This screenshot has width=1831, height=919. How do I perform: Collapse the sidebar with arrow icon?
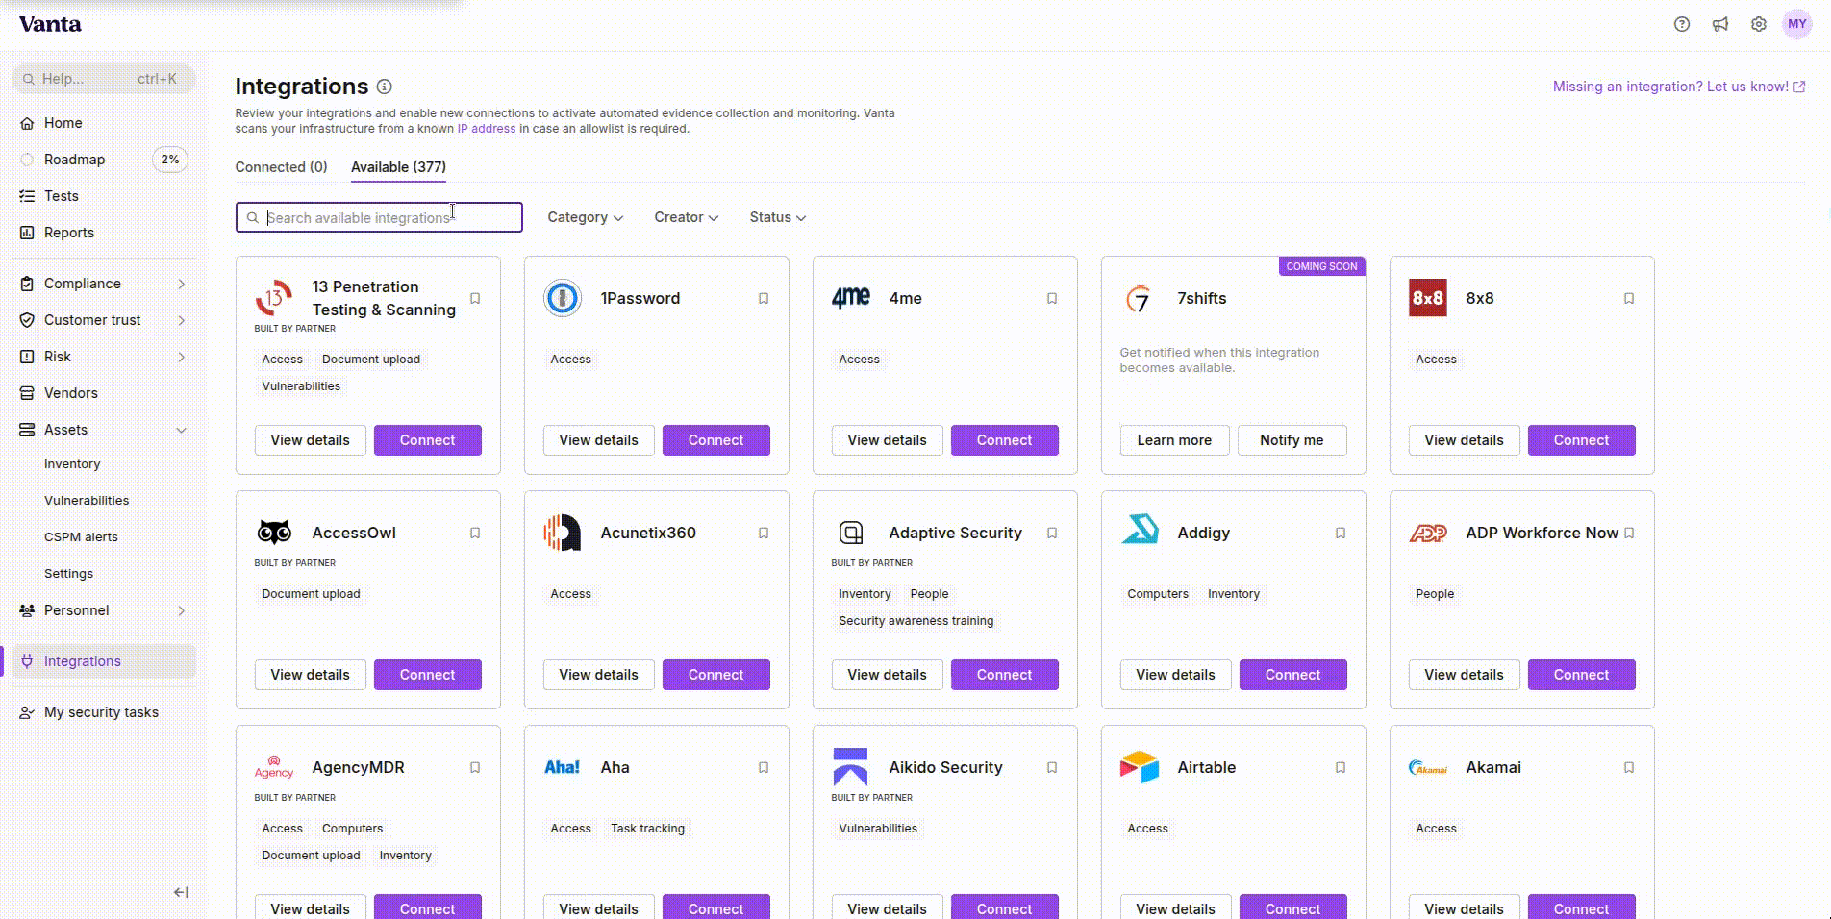click(x=181, y=892)
